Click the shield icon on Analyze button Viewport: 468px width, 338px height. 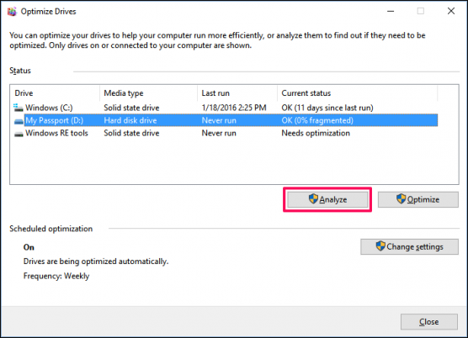[x=313, y=198]
